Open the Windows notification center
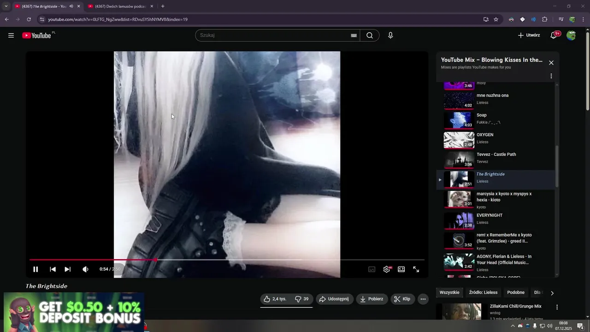 click(x=581, y=326)
